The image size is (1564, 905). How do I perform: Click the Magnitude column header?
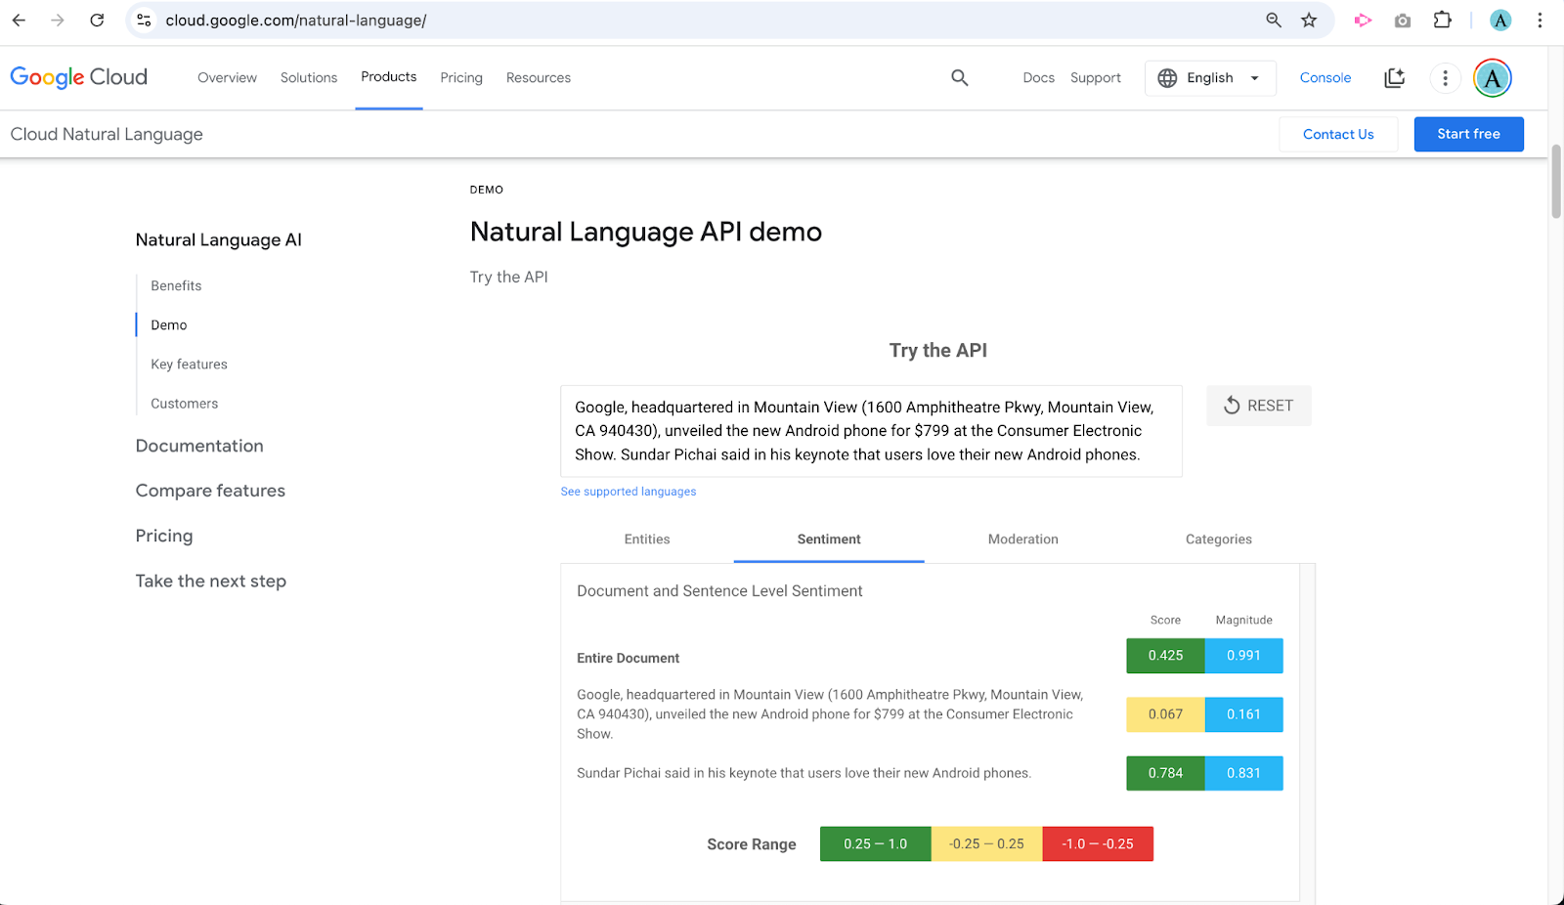tap(1243, 620)
